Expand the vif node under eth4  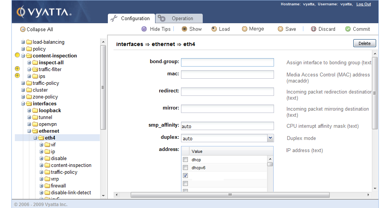pyautogui.click(x=42, y=145)
